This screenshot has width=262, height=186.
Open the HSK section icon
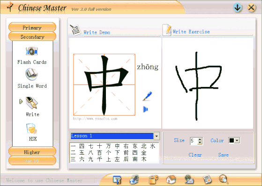point(32,129)
